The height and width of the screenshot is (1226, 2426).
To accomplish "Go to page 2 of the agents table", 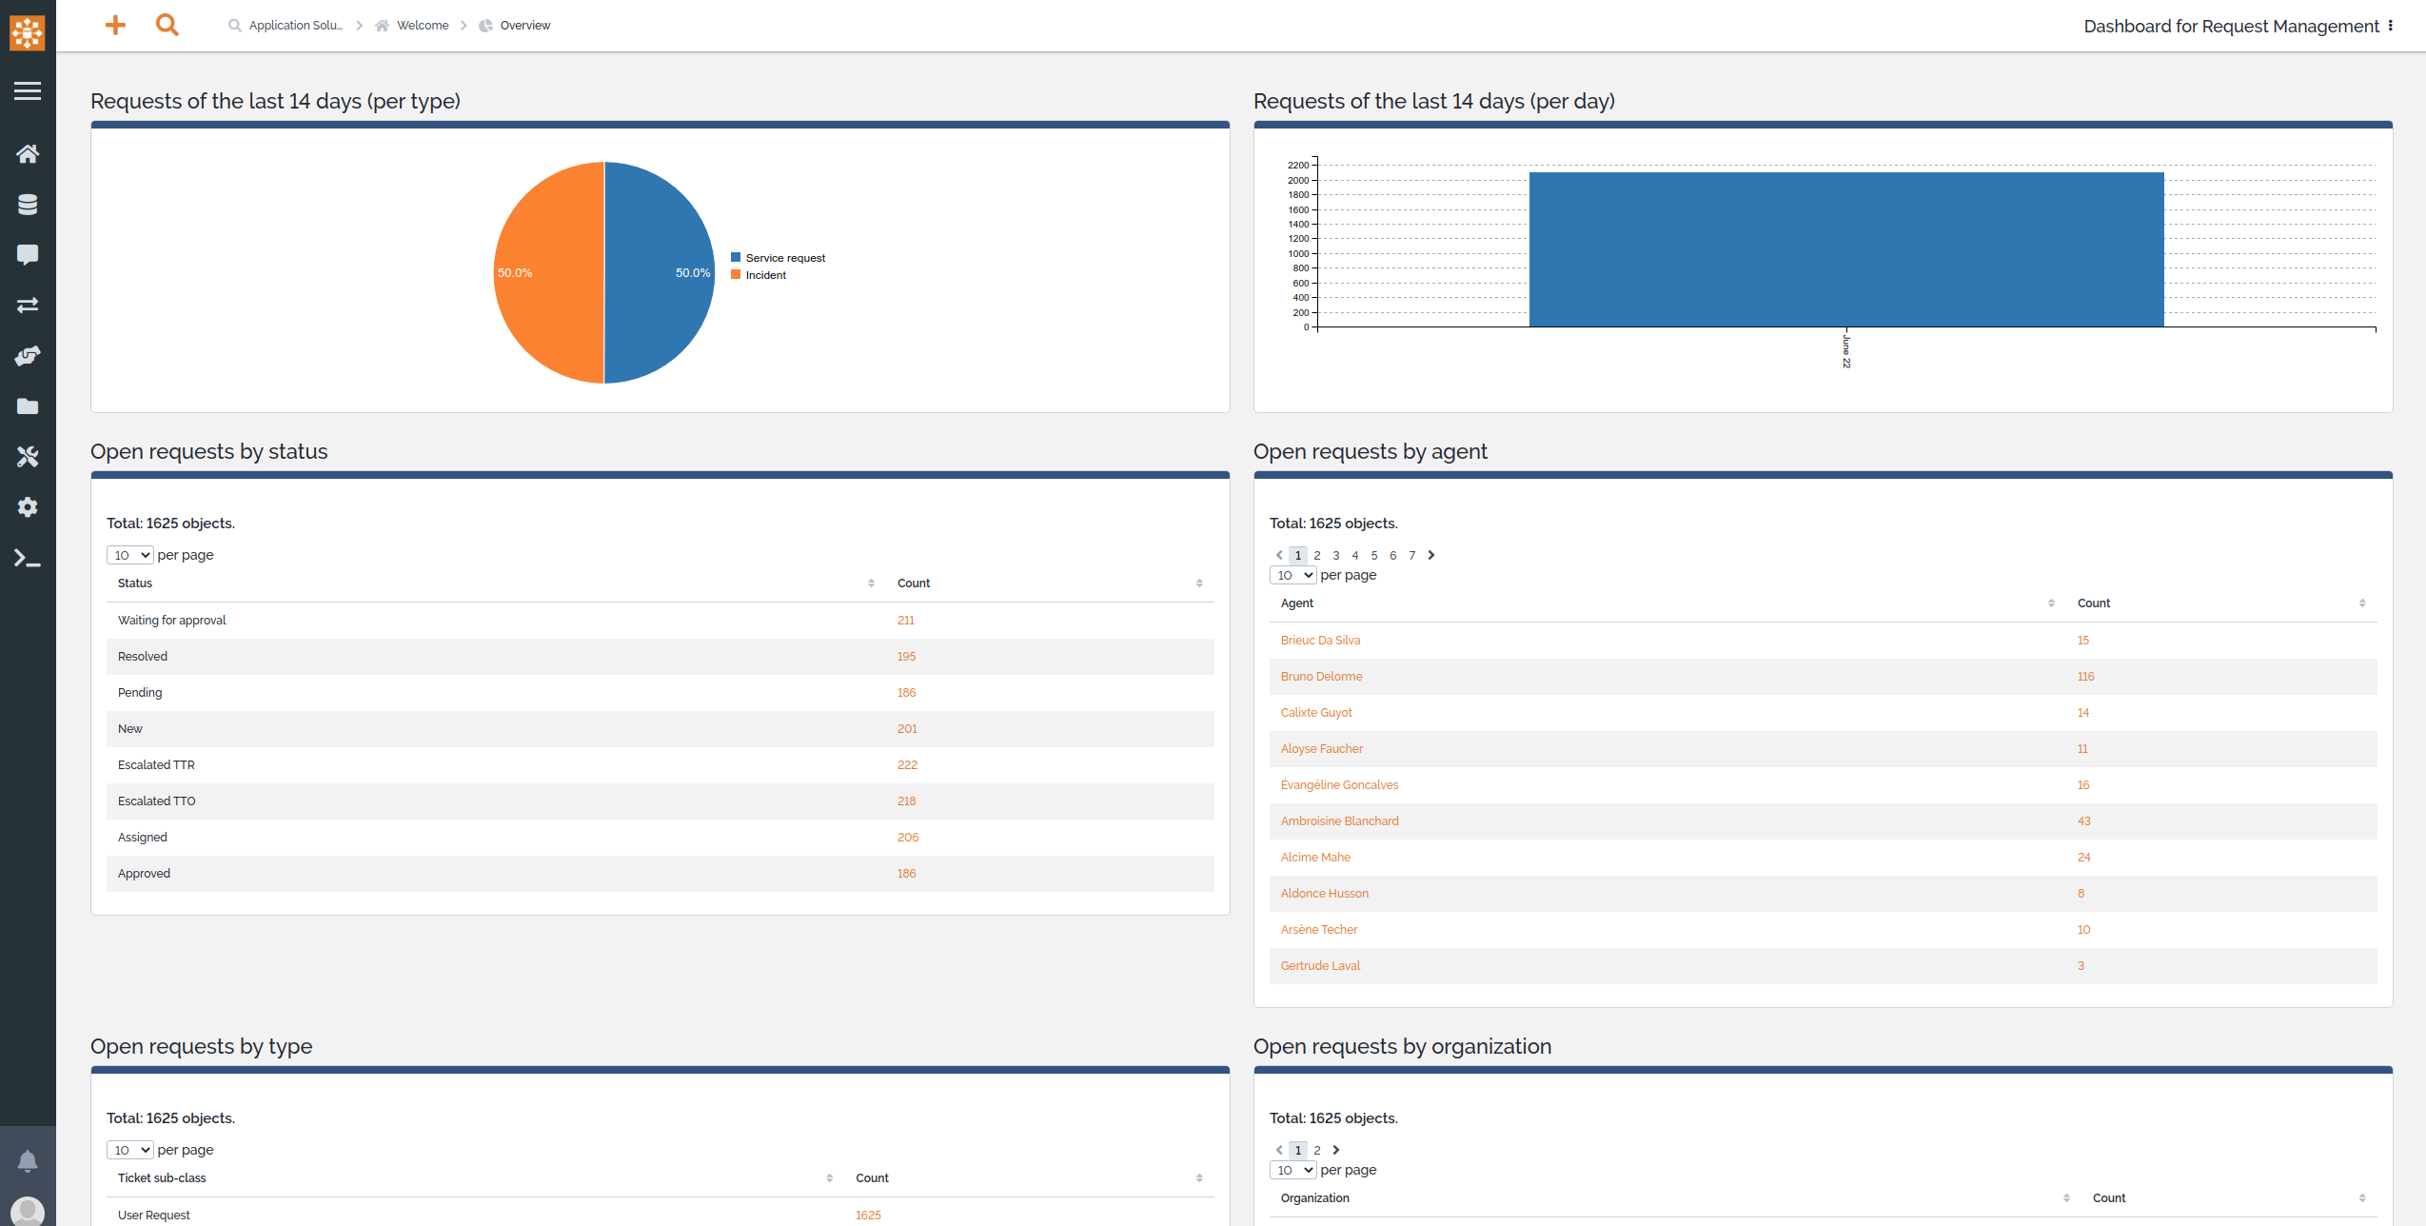I will [x=1316, y=555].
